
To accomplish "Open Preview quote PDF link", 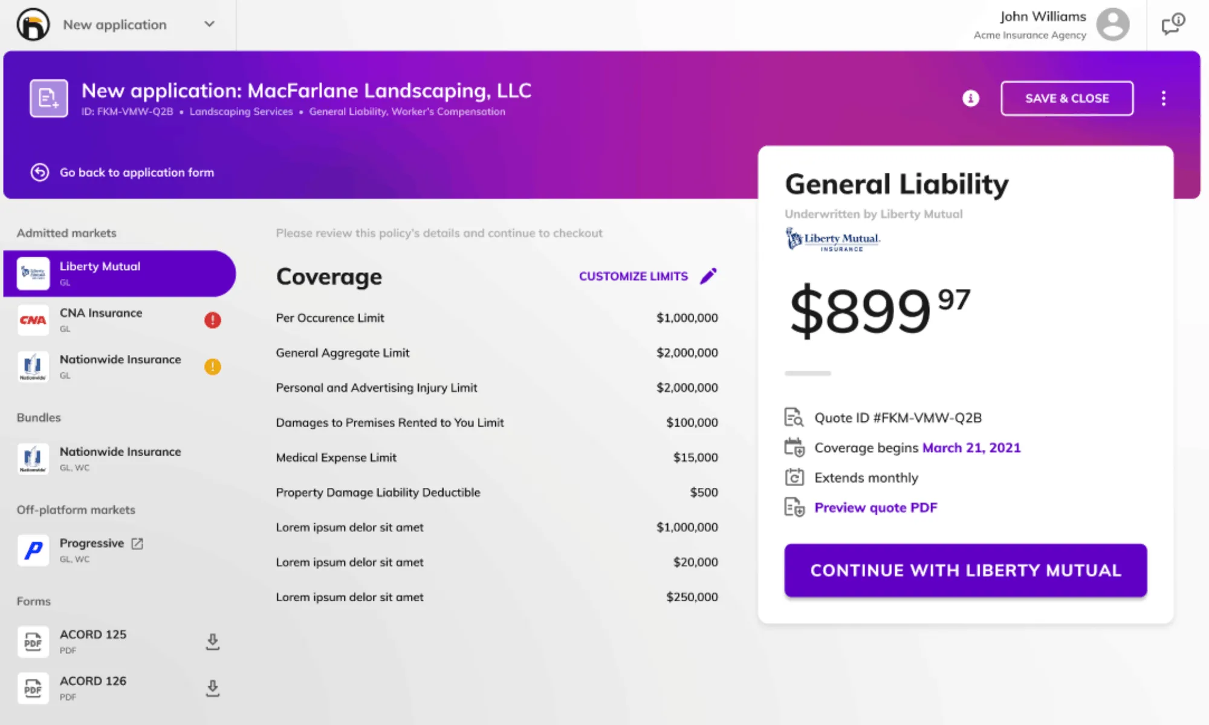I will pos(875,507).
